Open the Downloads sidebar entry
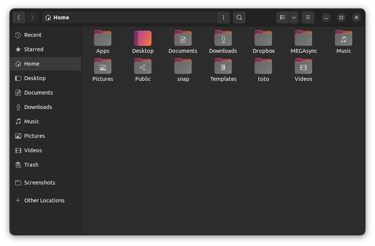 click(x=38, y=107)
